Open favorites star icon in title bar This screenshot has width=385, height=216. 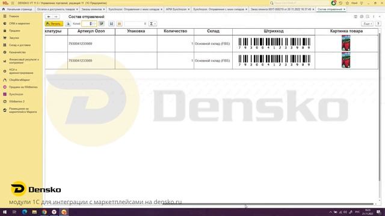click(347, 3)
